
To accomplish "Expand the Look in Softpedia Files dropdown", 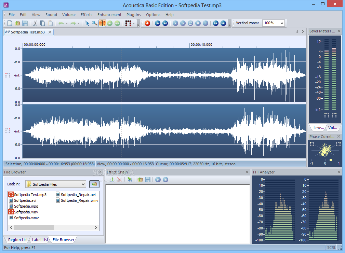I will coord(83,184).
